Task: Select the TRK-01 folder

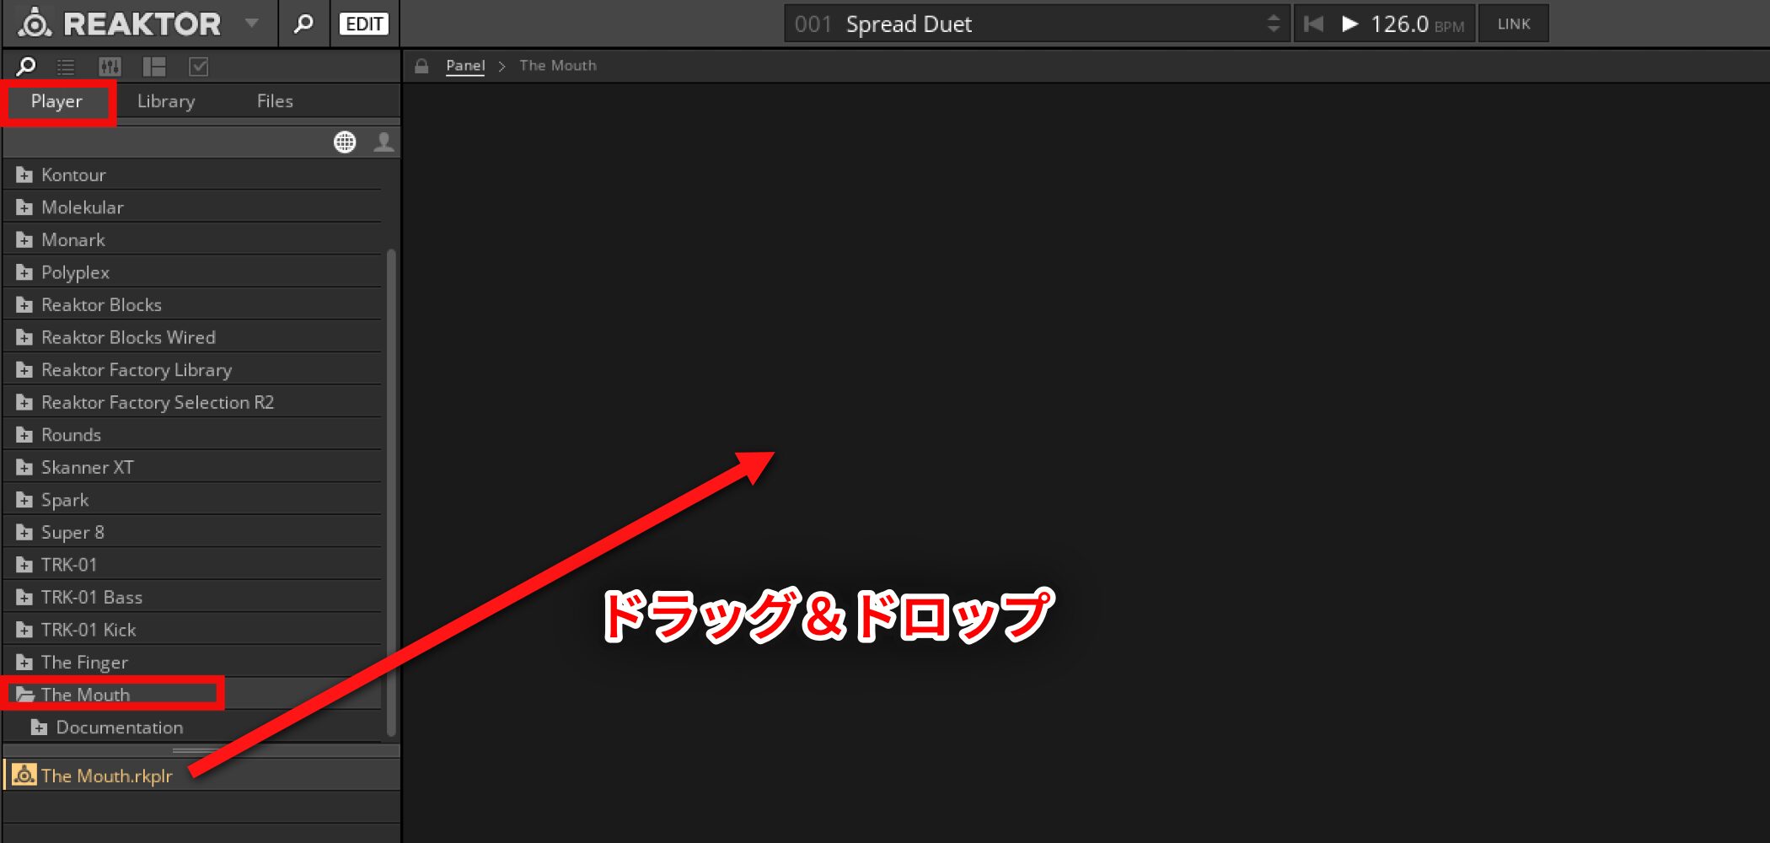Action: (192, 565)
